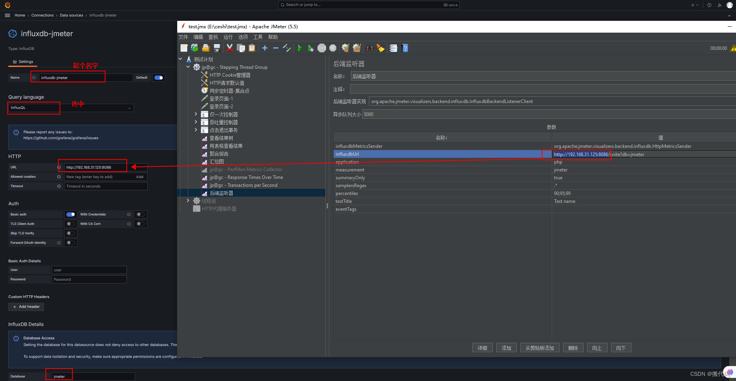This screenshot has width=736, height=381.
Task: Start the test with the green play icon
Action: pyautogui.click(x=299, y=48)
